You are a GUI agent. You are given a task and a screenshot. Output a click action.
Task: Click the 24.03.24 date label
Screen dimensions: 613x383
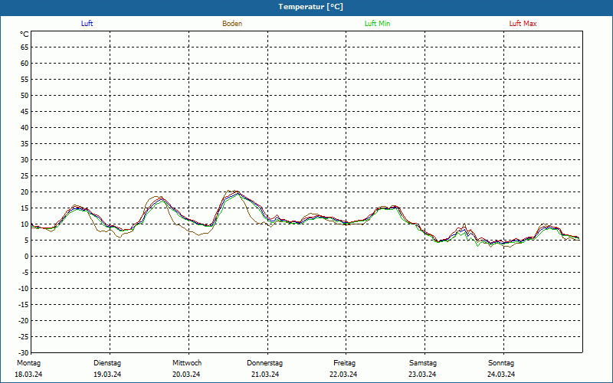tap(501, 375)
